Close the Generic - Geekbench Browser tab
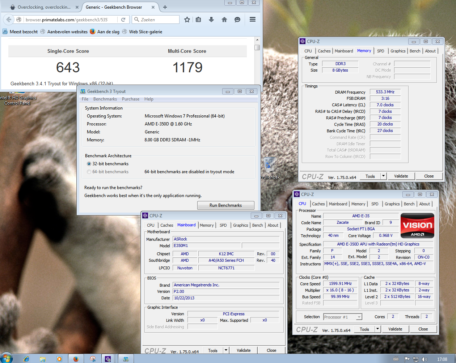 tap(153, 7)
